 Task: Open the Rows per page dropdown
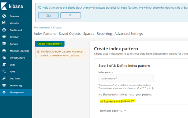pos(113,111)
